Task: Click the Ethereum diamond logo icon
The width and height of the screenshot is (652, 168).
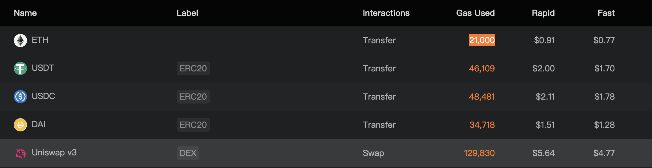Action: (x=20, y=40)
